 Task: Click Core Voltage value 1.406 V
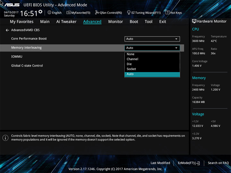[197, 66]
